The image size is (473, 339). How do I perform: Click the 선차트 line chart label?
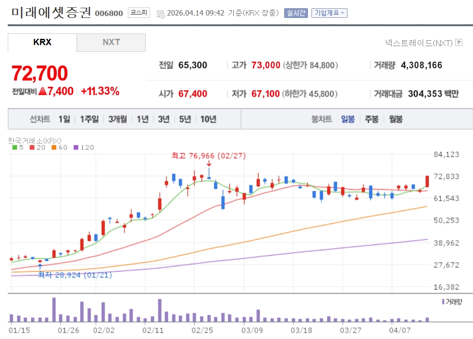[x=40, y=119]
